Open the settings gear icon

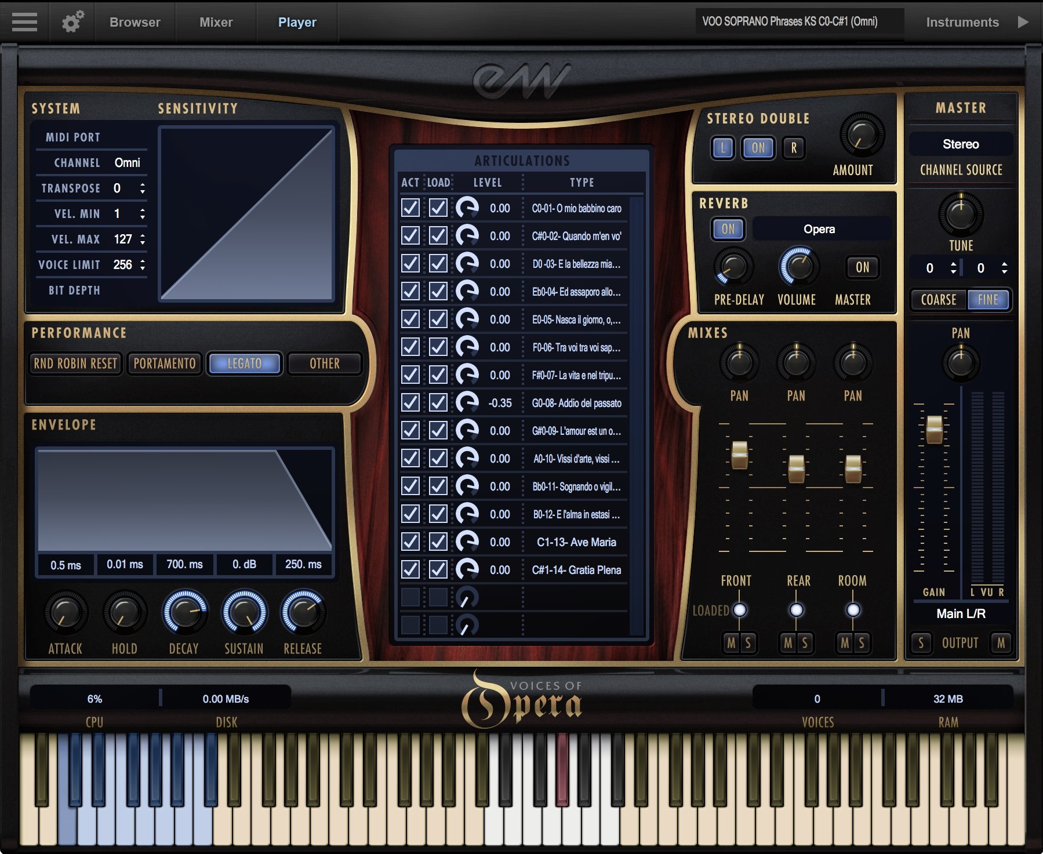(x=73, y=22)
